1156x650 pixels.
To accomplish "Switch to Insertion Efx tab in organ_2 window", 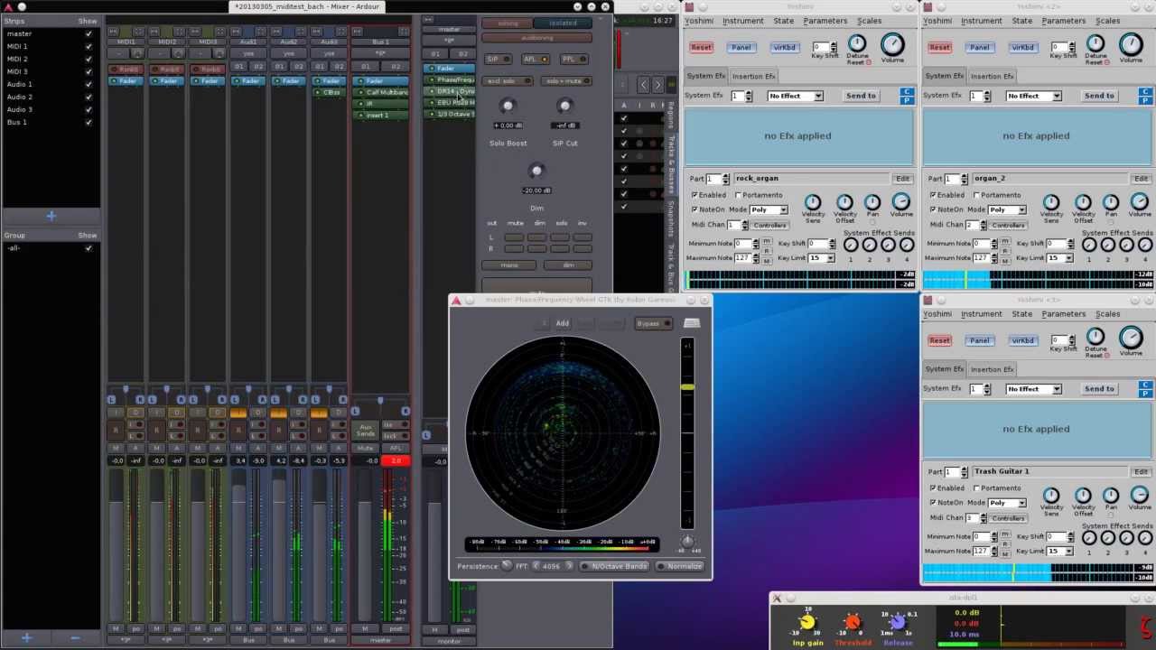I will click(x=992, y=76).
